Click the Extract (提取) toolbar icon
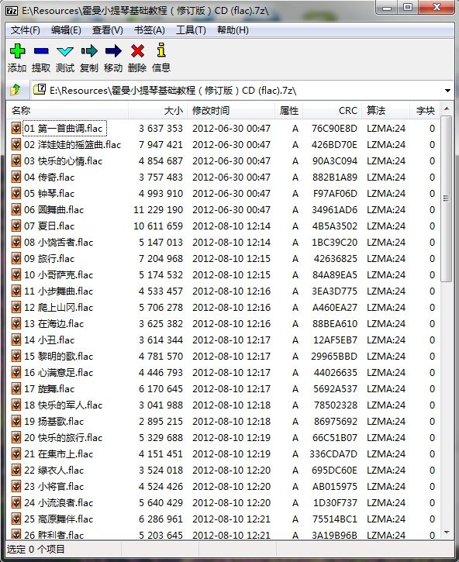Image resolution: width=459 pixels, height=562 pixels. 41,51
